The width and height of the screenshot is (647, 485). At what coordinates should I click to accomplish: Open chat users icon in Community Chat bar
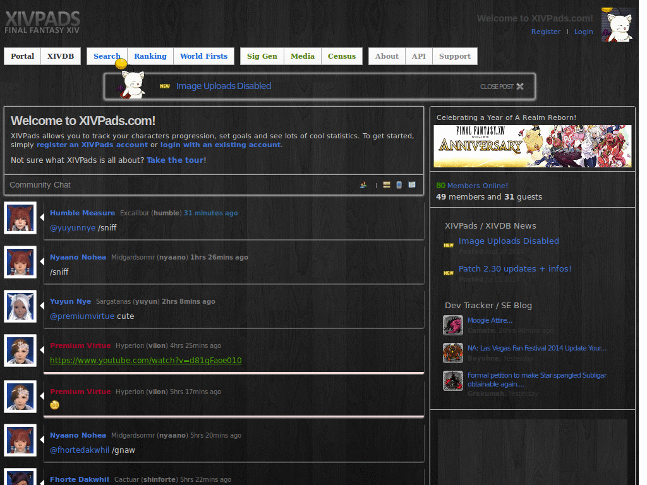(x=363, y=185)
